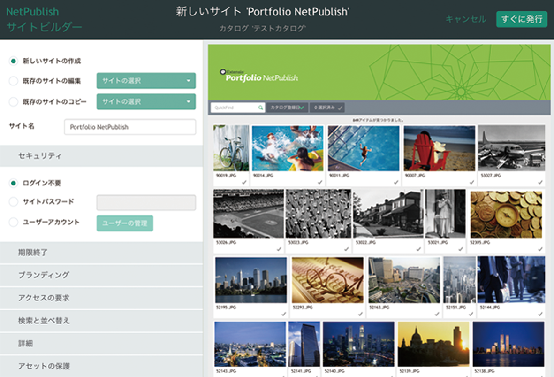Click the site password input field
The image size is (554, 377).
146,203
